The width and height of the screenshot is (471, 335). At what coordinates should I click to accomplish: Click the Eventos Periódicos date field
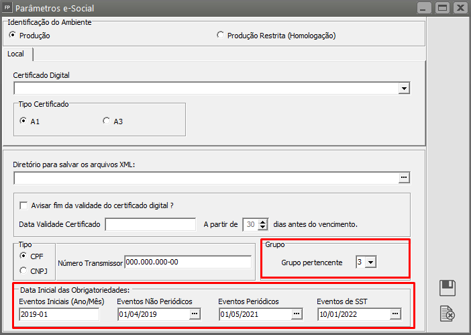256,314
